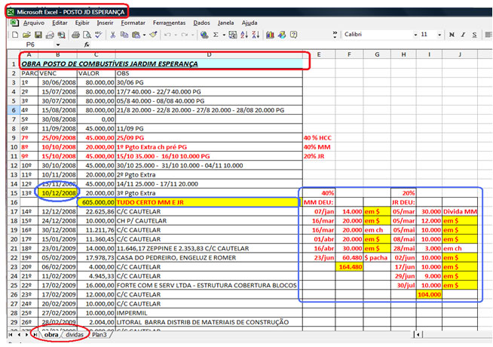Open the Formatar menu
The height and width of the screenshot is (347, 493).
click(x=133, y=23)
